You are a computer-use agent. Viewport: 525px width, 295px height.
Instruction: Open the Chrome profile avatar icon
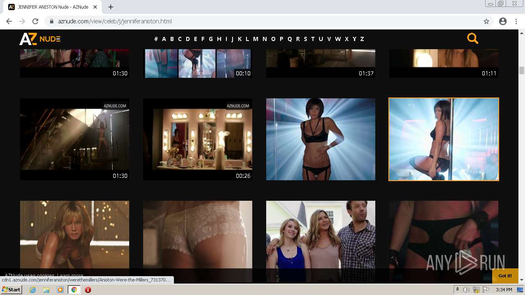pyautogui.click(x=503, y=21)
